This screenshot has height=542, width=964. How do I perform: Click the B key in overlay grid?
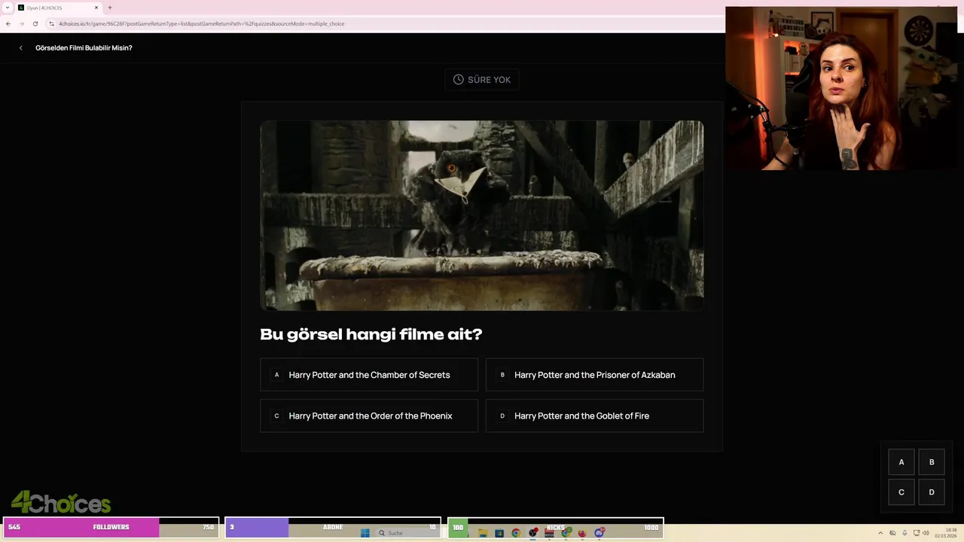(x=932, y=462)
